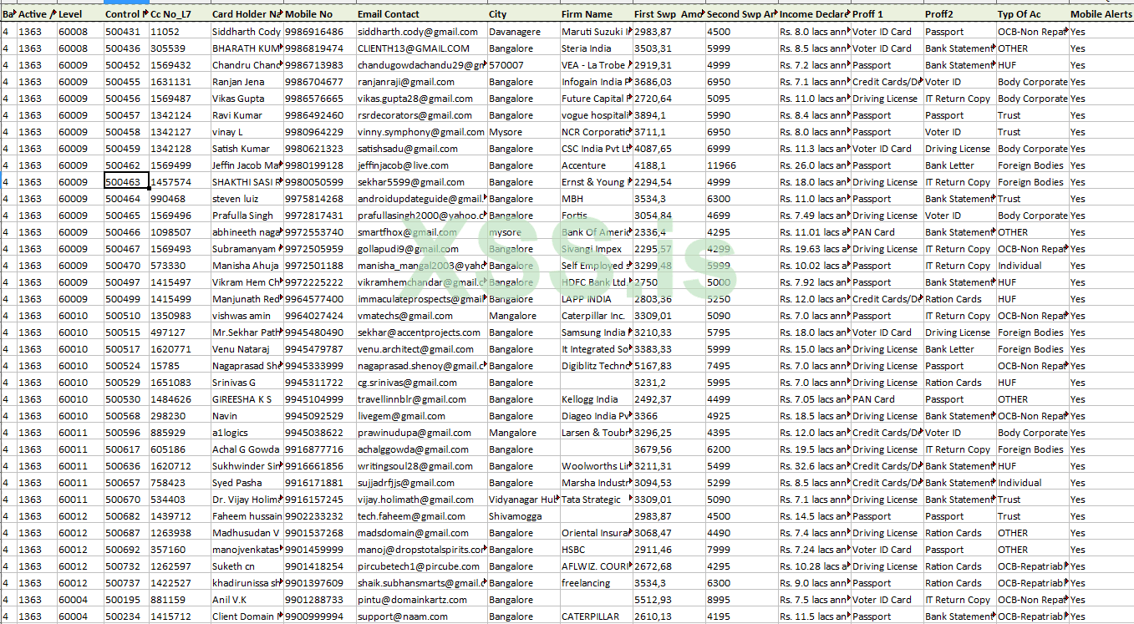This screenshot has width=1134, height=624.
Task: Select the "HSBC" firm cell
Action: 596,550
